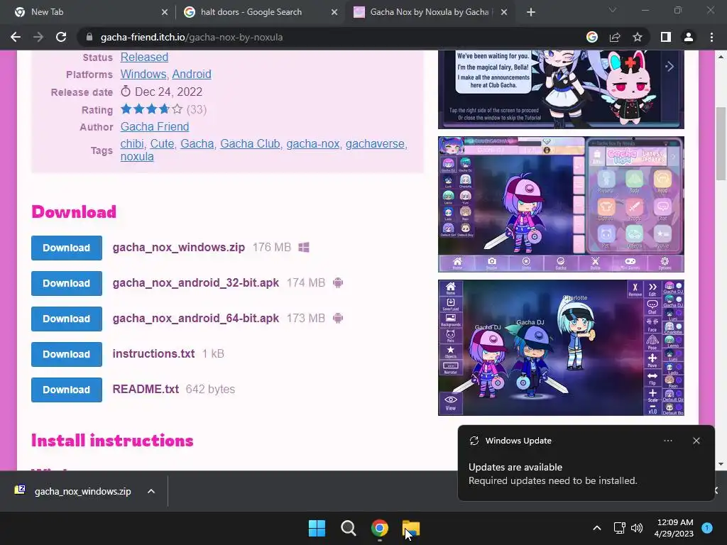Share this page via share icon
The height and width of the screenshot is (545, 727).
(x=615, y=37)
